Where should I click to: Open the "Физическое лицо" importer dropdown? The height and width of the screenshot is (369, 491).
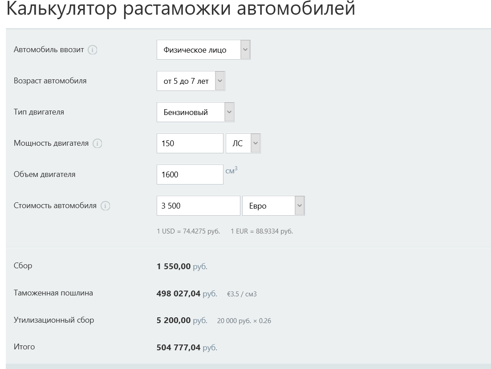pyautogui.click(x=203, y=50)
